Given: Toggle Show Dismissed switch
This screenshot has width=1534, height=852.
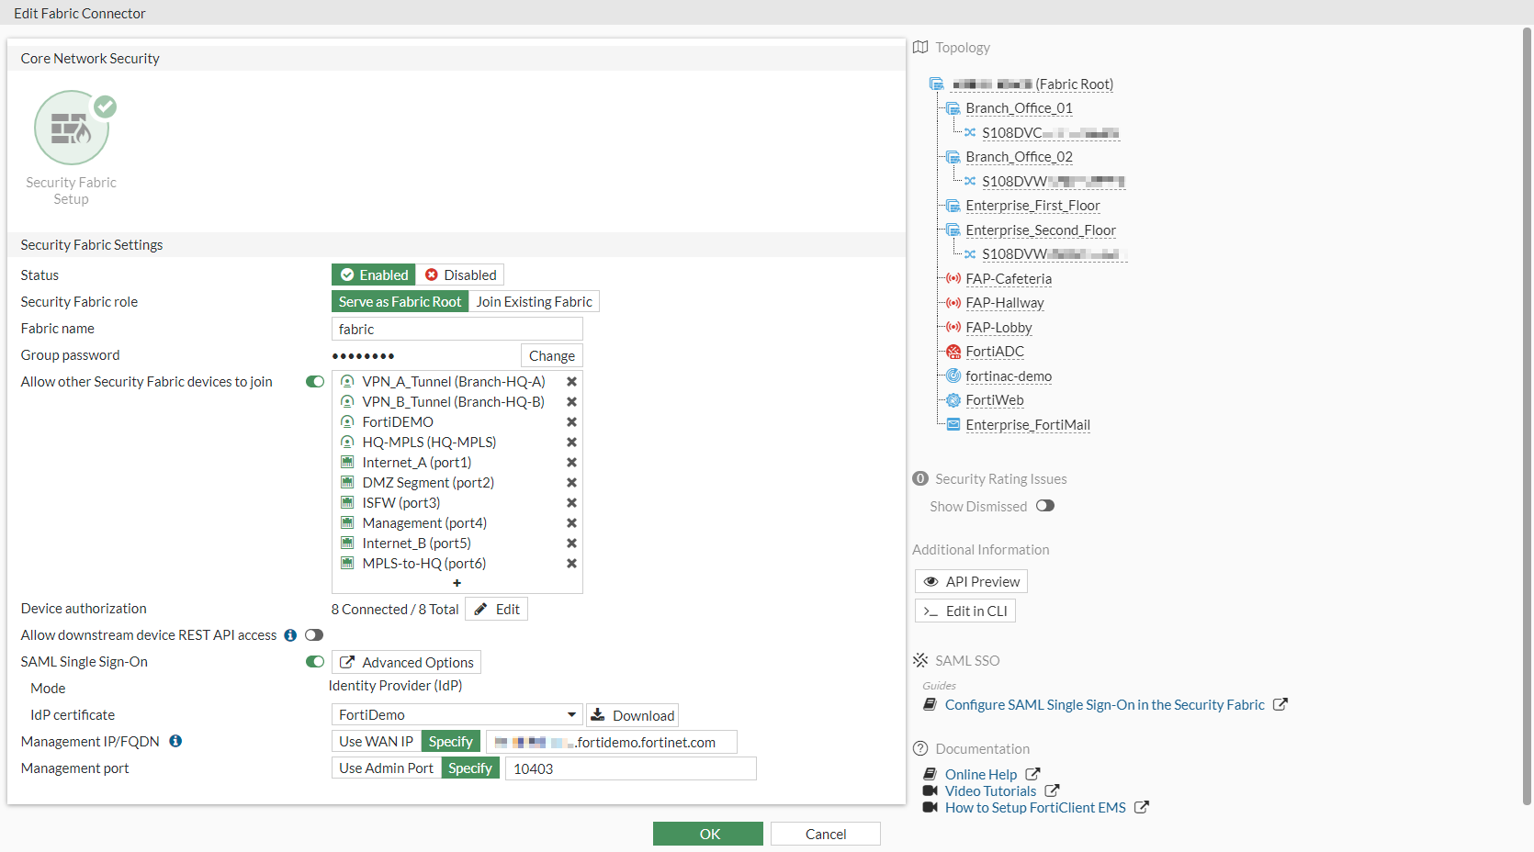Looking at the screenshot, I should (1045, 506).
